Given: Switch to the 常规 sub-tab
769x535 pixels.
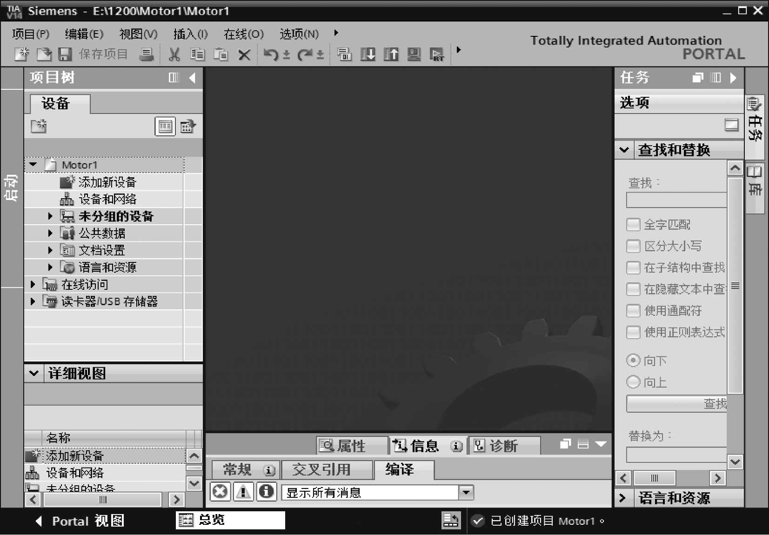Looking at the screenshot, I should coord(245,470).
